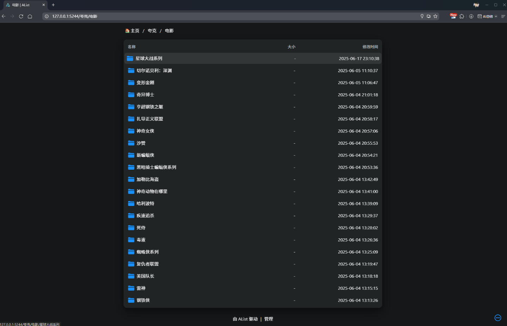Open the 奇异博士 folder
Viewport: 507px width, 326px height.
[253, 95]
